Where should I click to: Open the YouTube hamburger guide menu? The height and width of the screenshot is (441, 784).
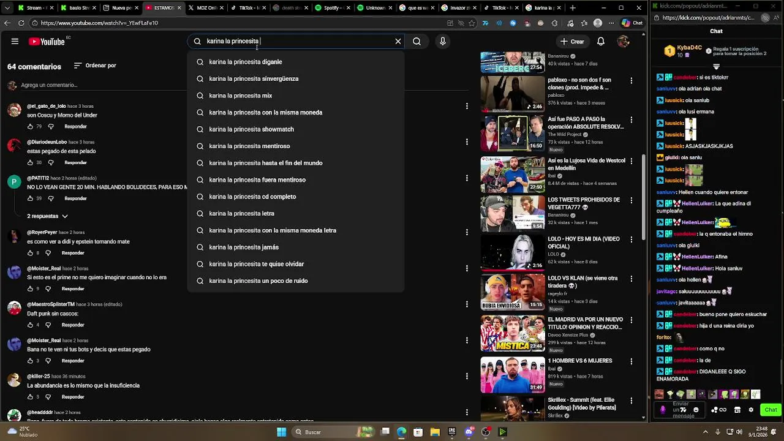coord(15,42)
